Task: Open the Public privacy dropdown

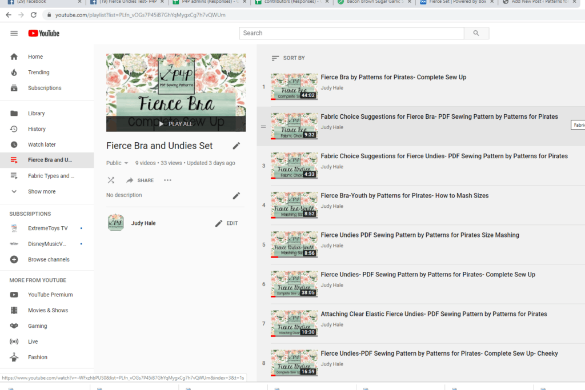Action: coord(118,163)
